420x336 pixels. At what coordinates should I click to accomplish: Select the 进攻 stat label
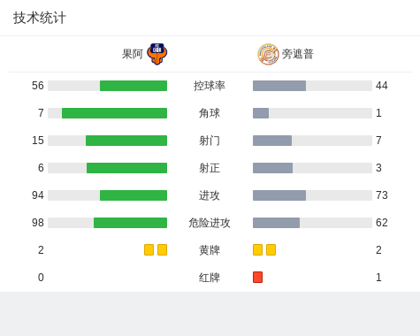pyautogui.click(x=210, y=195)
